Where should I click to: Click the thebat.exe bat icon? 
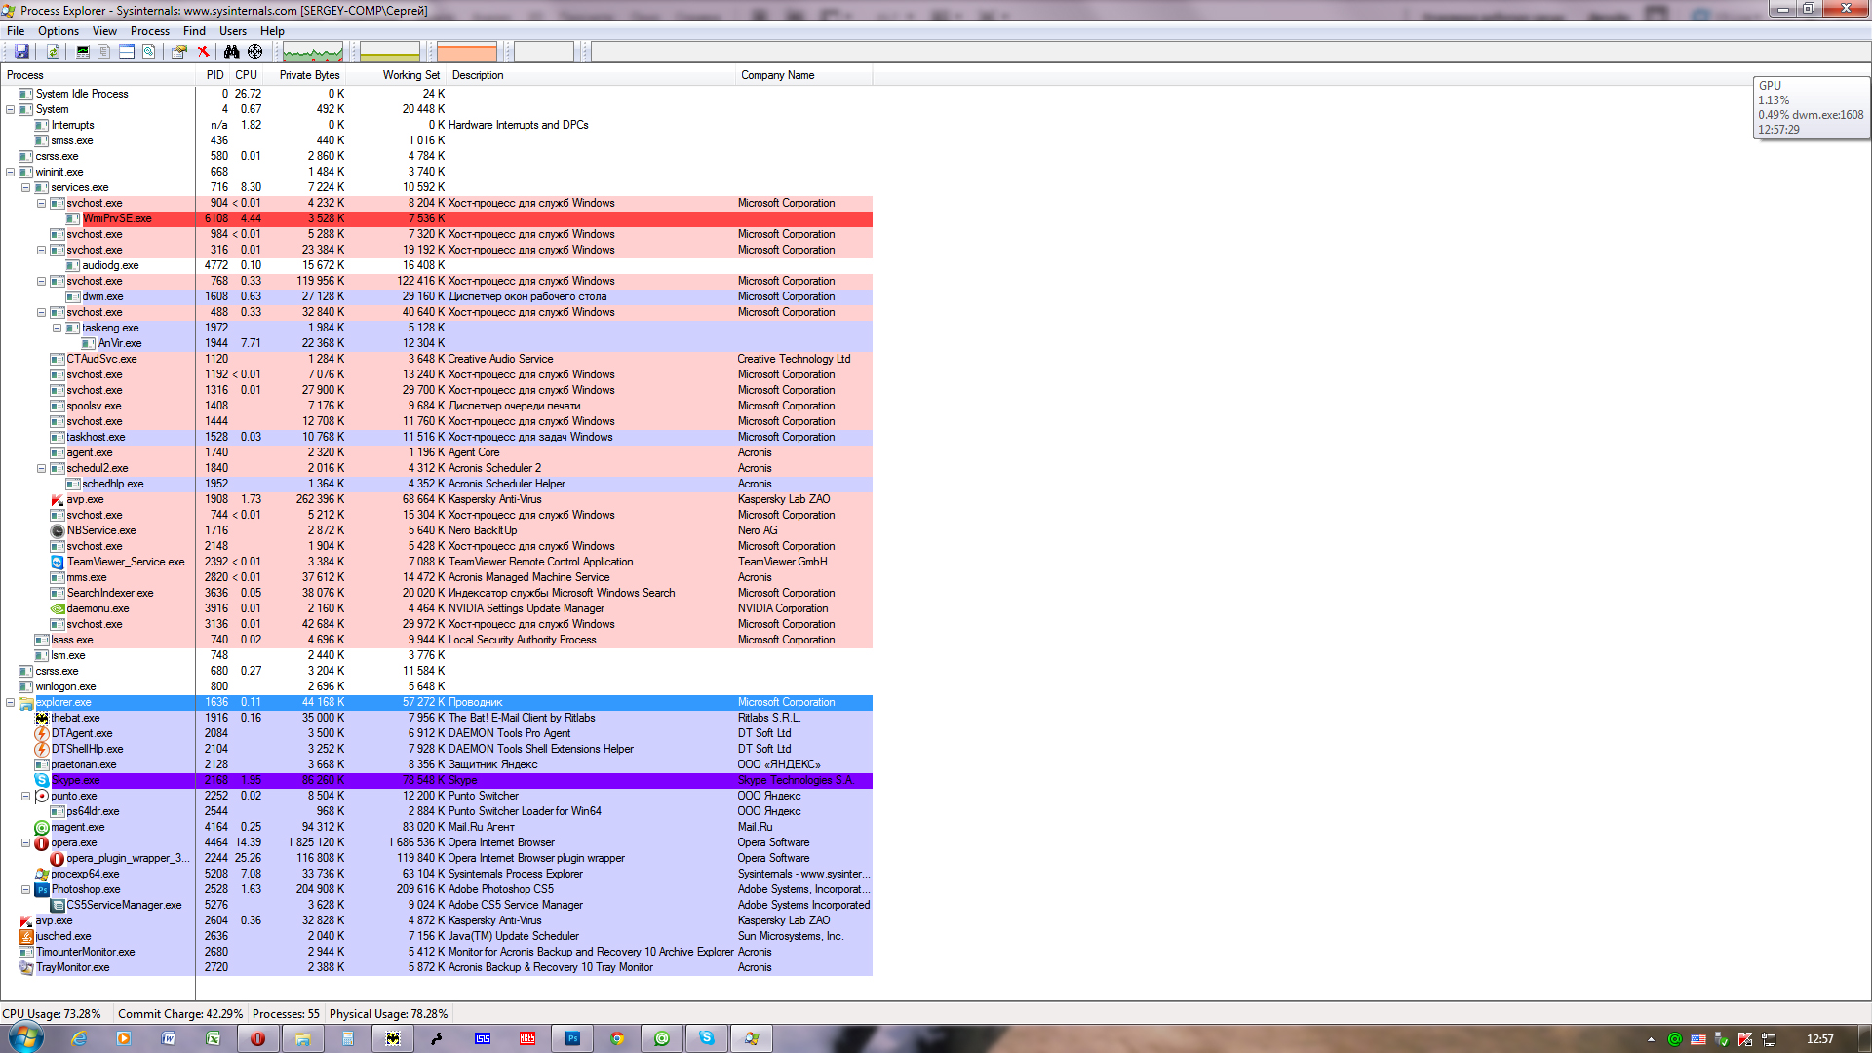(42, 718)
